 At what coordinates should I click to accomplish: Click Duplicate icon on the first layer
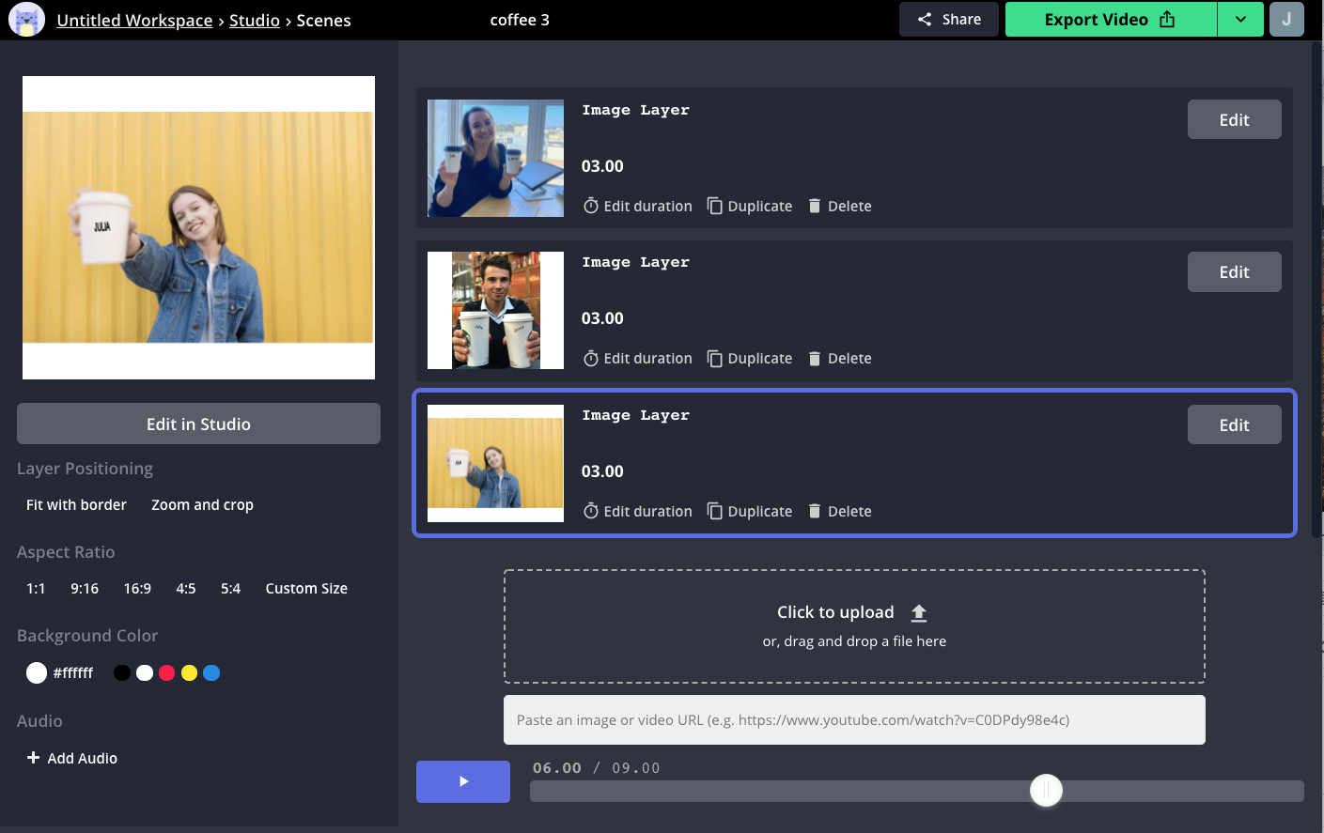click(715, 206)
